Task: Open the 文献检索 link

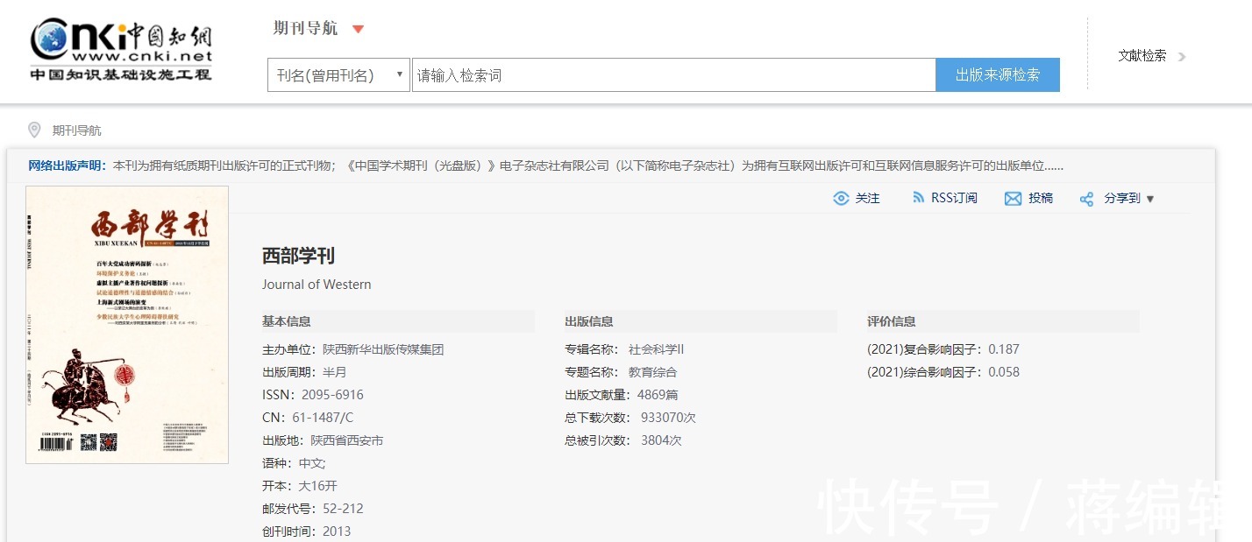Action: (x=1142, y=56)
